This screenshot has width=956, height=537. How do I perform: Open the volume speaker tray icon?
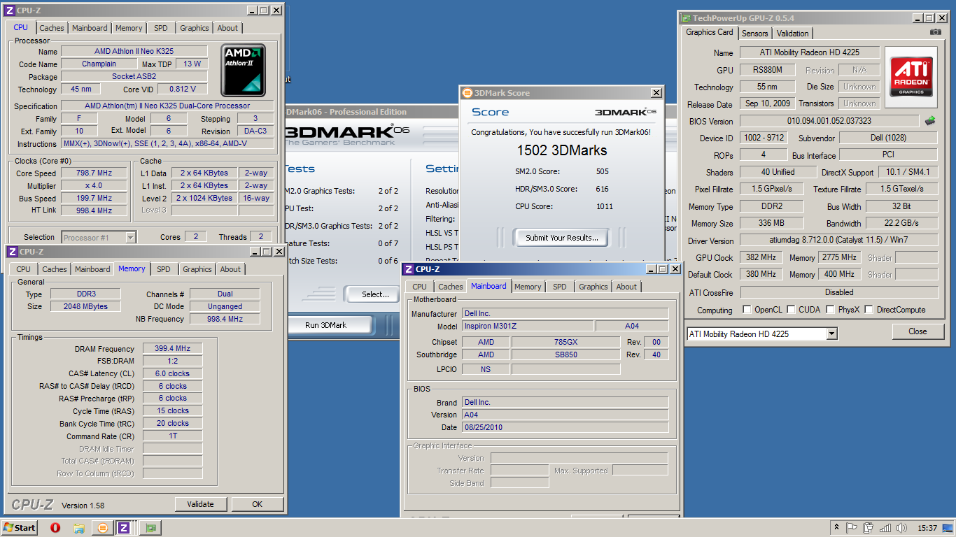tap(901, 528)
